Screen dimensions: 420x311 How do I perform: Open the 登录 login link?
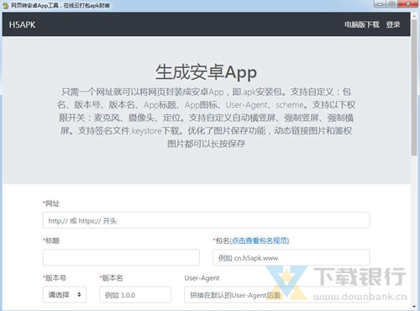point(393,24)
